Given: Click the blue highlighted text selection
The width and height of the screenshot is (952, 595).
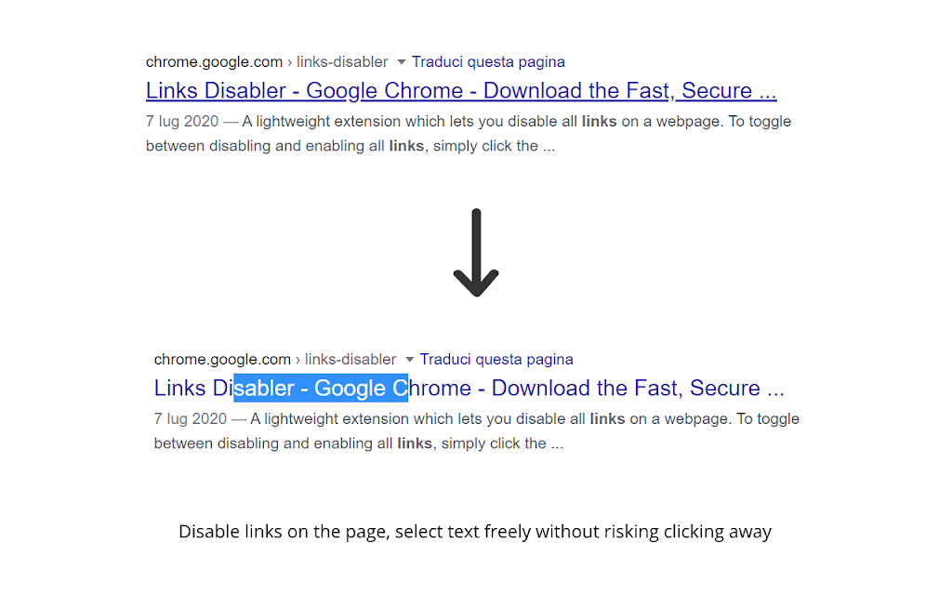Looking at the screenshot, I should coord(321,388).
